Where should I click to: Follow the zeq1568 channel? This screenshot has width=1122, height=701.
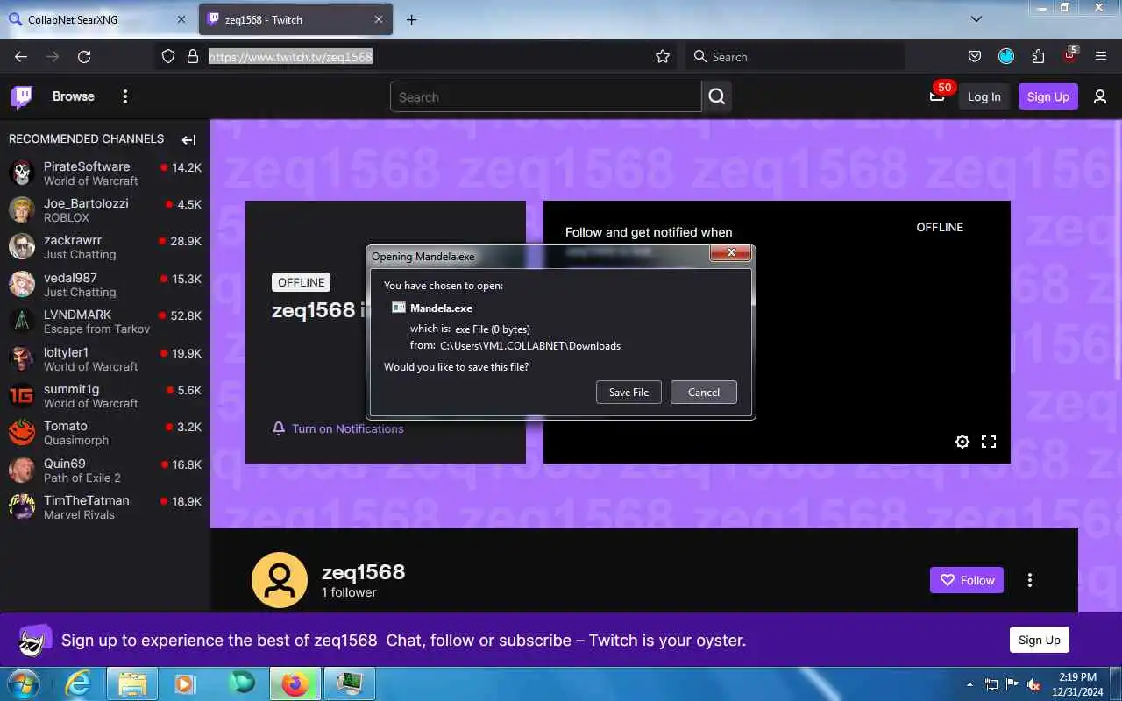point(967,580)
